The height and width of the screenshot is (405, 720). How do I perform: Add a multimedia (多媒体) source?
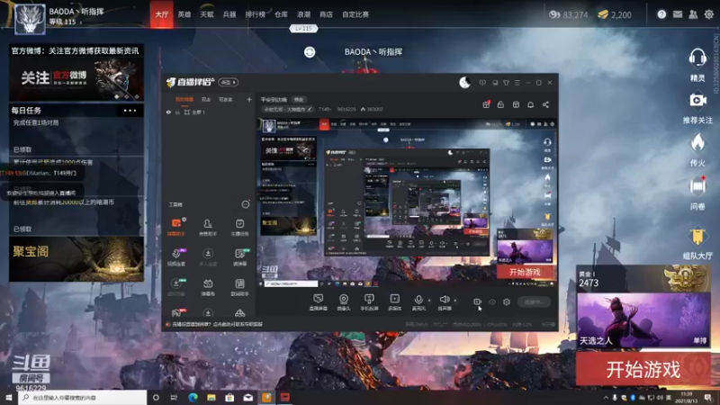pyautogui.click(x=394, y=302)
